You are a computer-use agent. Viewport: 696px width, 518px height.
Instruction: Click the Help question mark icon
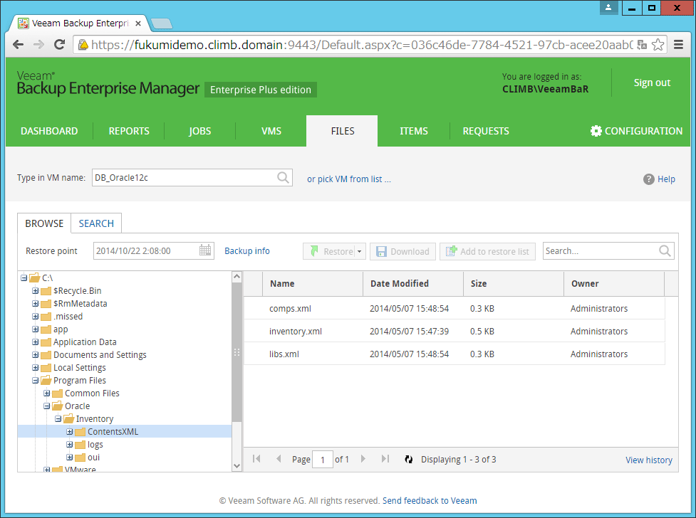[649, 179]
